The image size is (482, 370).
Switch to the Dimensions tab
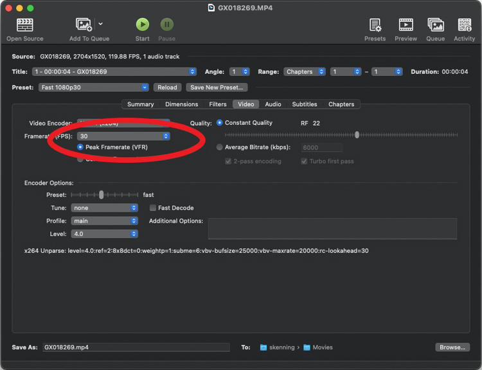[x=182, y=104]
